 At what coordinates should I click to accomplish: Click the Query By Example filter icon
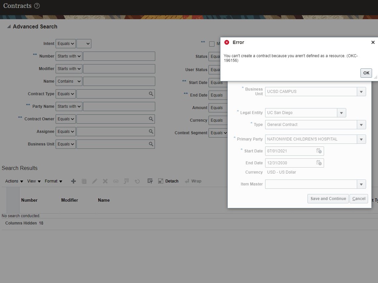tap(150, 181)
